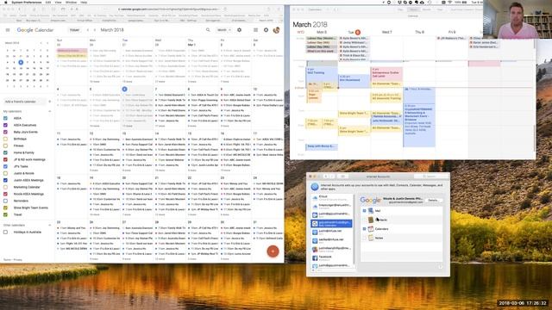Open the Google Calendar main menu hamburger icon
The image size is (552, 310).
coord(8,30)
